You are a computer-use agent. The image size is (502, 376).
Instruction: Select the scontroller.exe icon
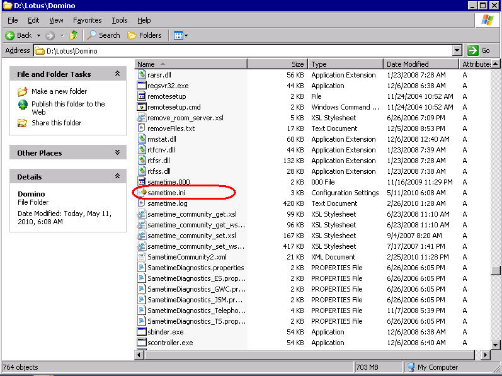[142, 343]
